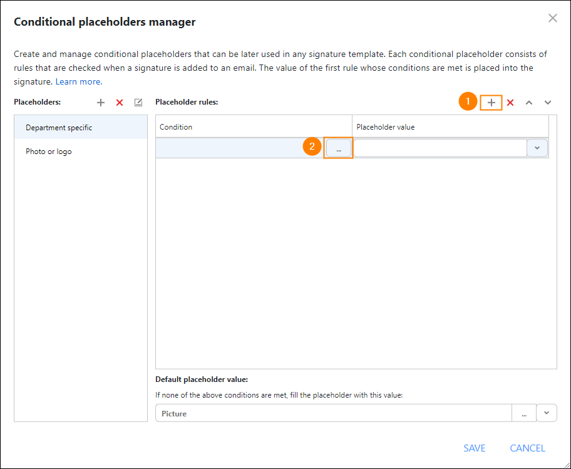Screen dimensions: 571x469
Task: Add a new placeholder with the plus icon
Action: click(101, 102)
